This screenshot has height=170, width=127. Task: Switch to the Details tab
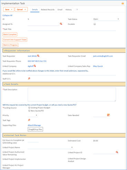click(35, 10)
